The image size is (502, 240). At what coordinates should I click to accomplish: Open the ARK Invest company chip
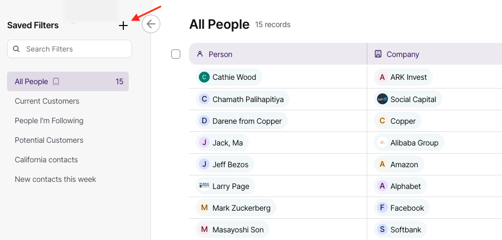pyautogui.click(x=403, y=77)
